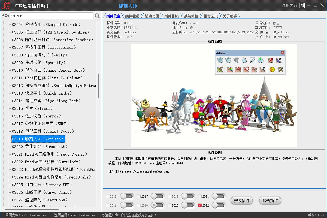Select 03025 自由变形 (Sketchy FFD)
The image size is (327, 218).
[42, 185]
